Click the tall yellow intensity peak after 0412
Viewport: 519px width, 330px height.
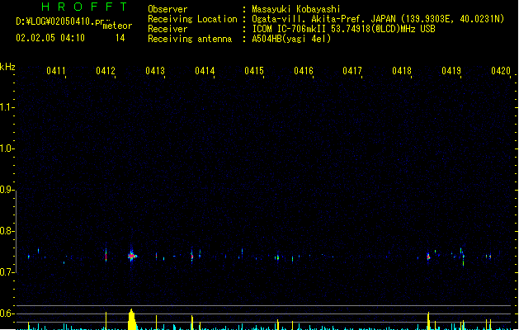coord(132,319)
